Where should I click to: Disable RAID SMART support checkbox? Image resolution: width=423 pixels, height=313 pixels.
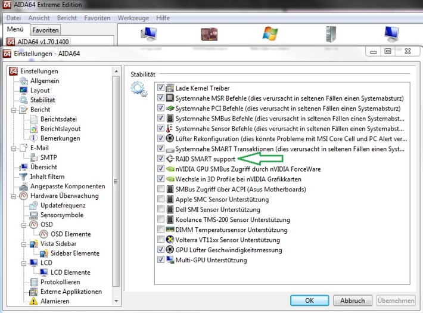tap(161, 159)
